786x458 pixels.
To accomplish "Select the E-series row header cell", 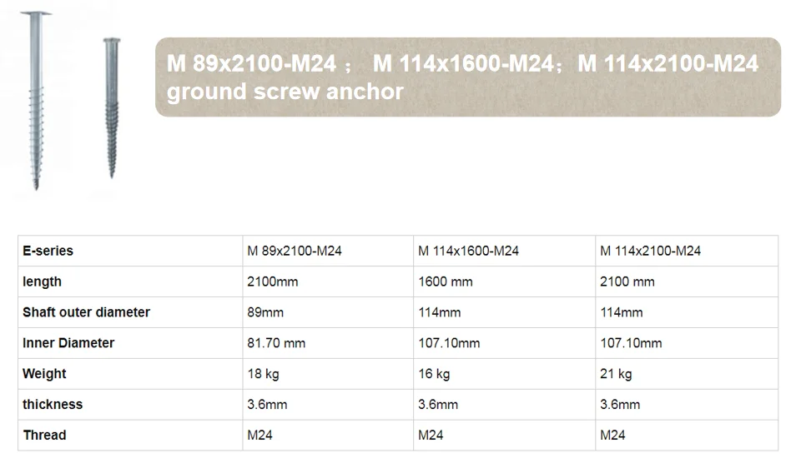I will click(48, 251).
